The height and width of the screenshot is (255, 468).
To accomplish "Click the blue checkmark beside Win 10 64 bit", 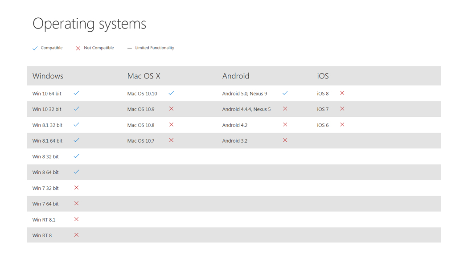I will click(76, 93).
